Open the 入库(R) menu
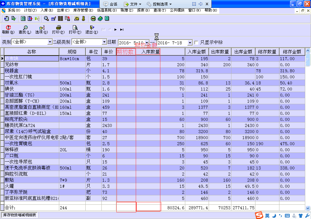 point(47,10)
